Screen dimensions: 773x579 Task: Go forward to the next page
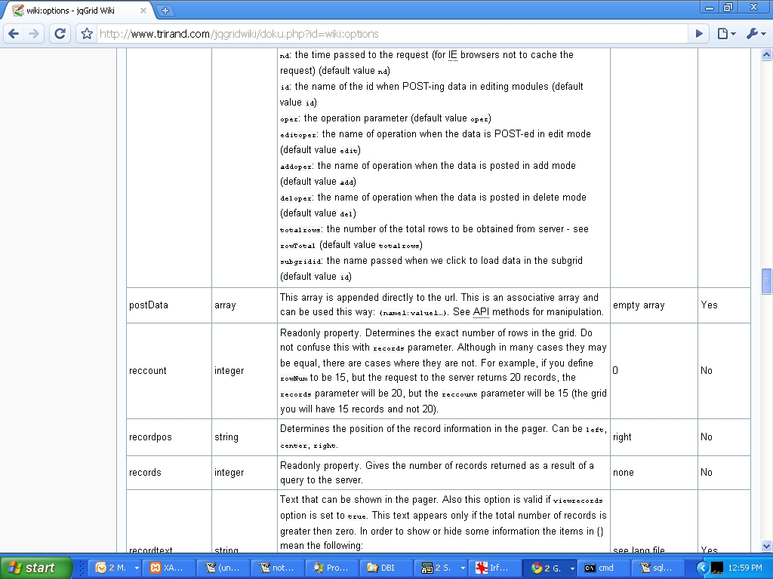[34, 33]
